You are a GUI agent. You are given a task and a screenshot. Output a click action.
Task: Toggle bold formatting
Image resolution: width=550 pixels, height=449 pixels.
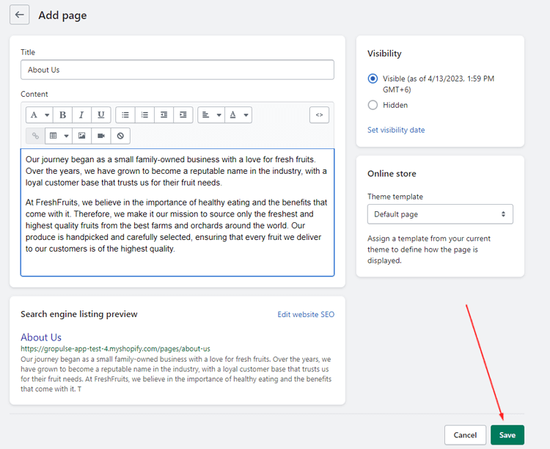point(63,114)
